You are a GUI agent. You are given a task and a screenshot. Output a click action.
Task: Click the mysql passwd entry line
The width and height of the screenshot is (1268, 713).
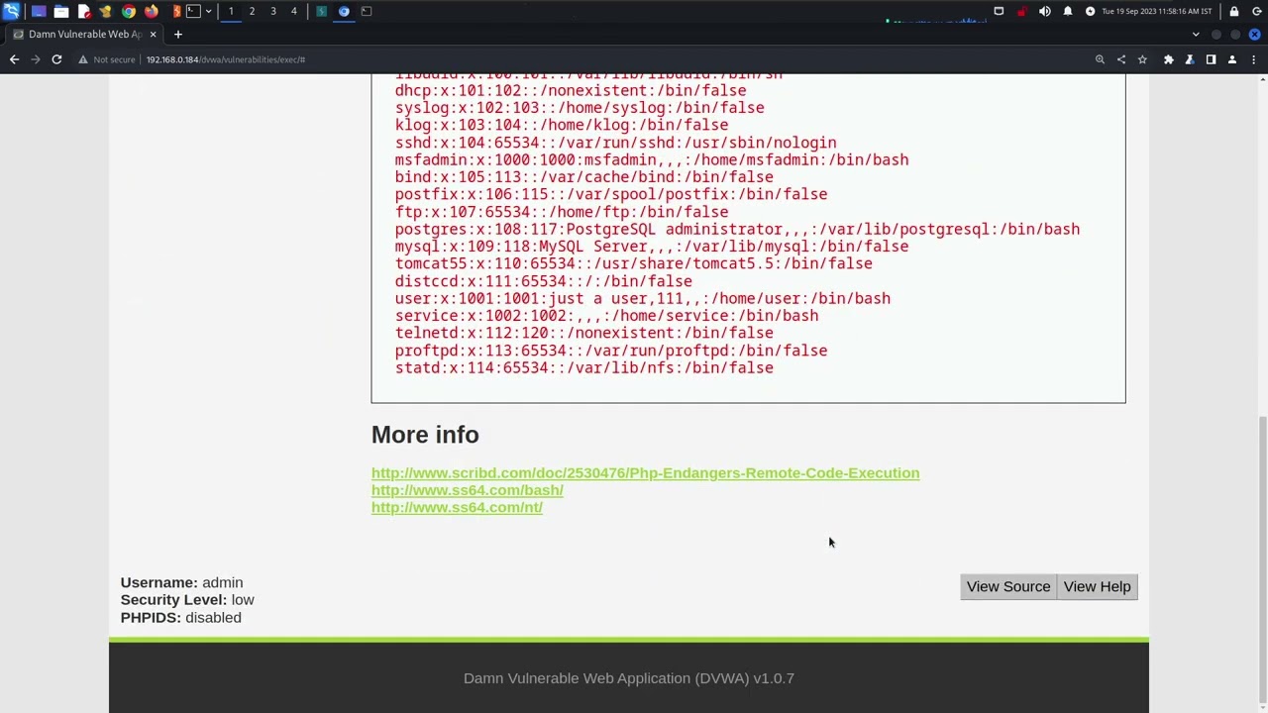tap(652, 247)
